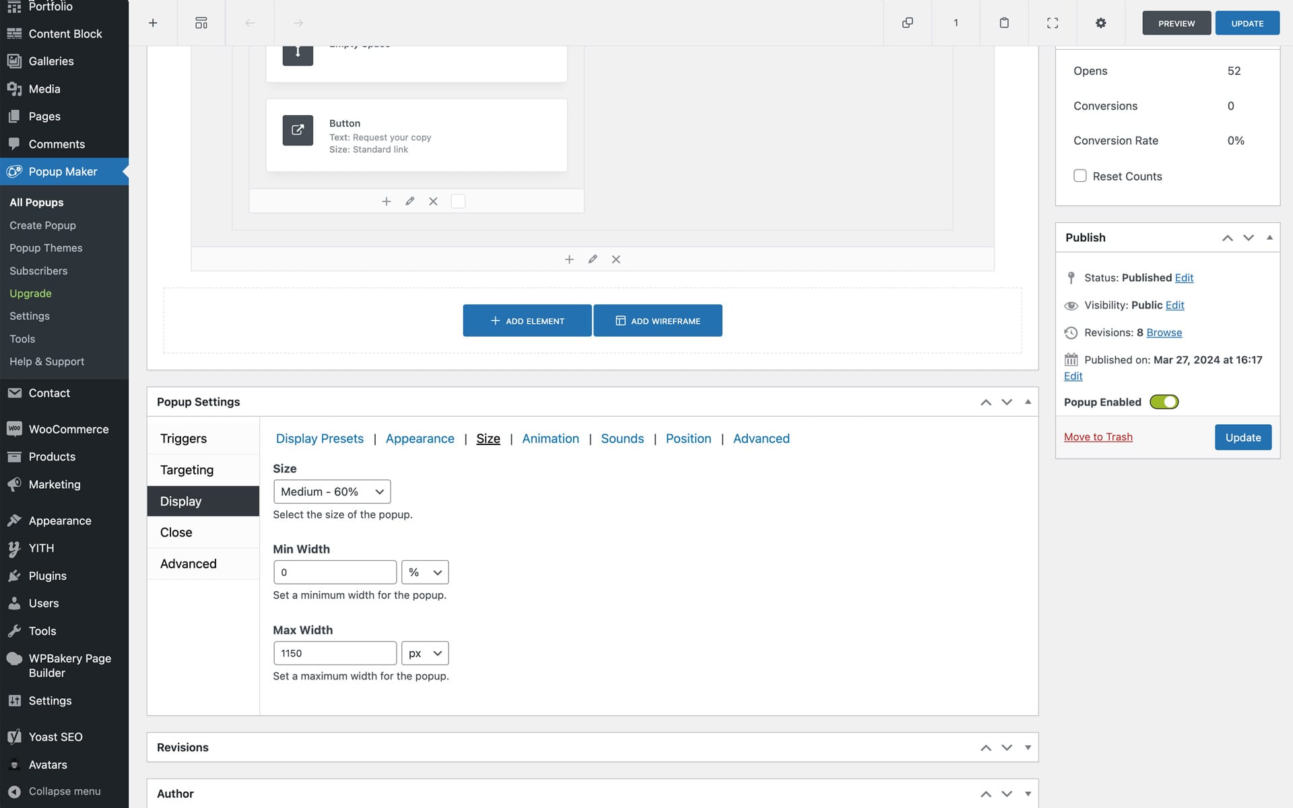Open the Max Width px unit dropdown
This screenshot has height=808, width=1293.
pos(425,653)
